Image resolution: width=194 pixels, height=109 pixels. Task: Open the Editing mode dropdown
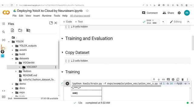tap(176, 22)
